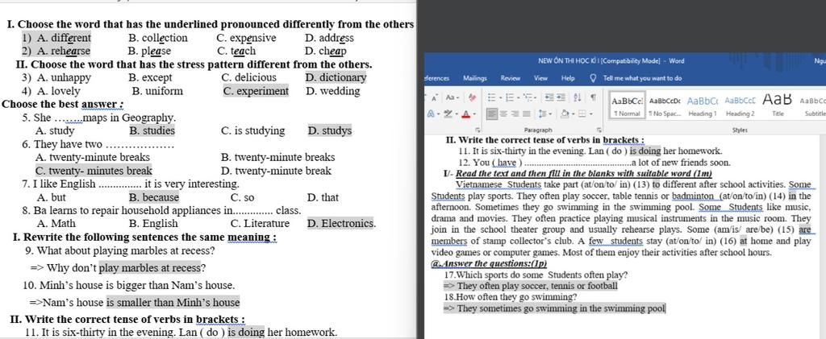
Task: Click '17.Which sports do some Students often play?'
Action: 536,275
